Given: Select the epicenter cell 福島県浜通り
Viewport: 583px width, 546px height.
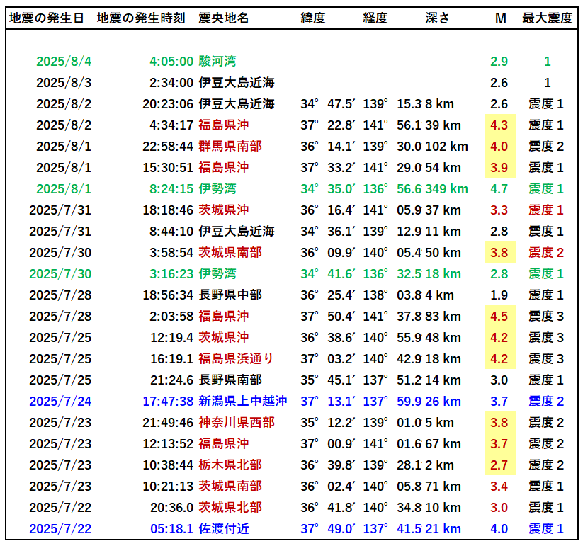Looking at the screenshot, I should click(x=237, y=358).
